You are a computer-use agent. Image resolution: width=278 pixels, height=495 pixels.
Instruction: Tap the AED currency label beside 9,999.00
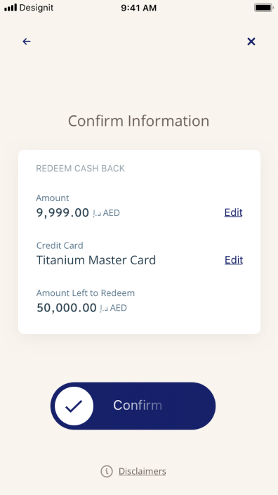tap(112, 213)
